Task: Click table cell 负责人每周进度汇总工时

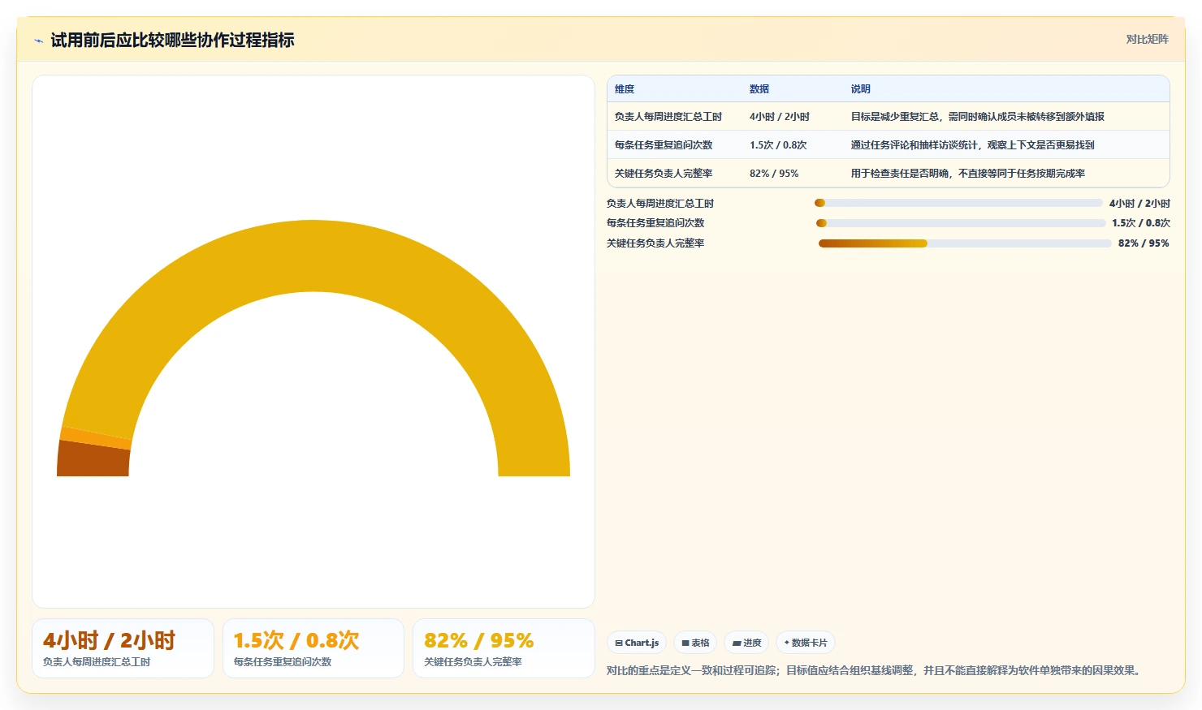Action: pos(668,117)
